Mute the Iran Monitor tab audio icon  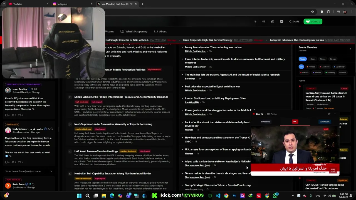click(x=131, y=4)
